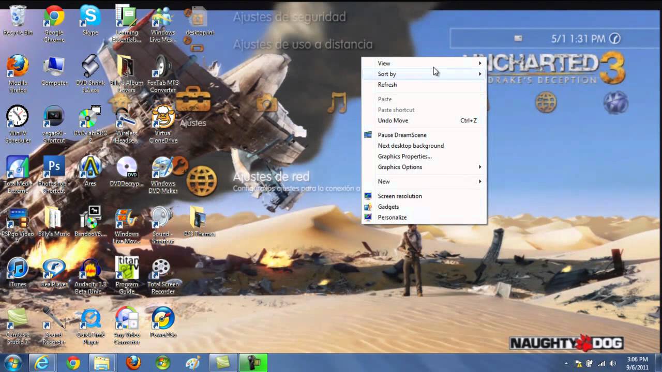
Task: Select the Sound - Shortcut speaker icon
Action: point(163,225)
